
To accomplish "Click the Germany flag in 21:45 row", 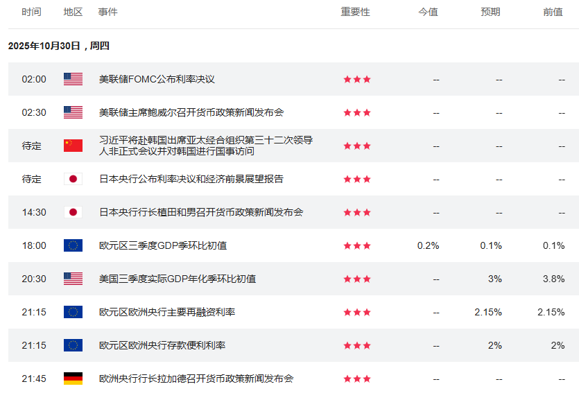I will click(x=73, y=379).
